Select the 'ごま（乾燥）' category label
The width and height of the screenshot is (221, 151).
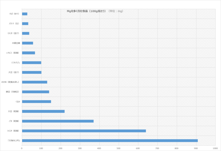tap(14, 121)
